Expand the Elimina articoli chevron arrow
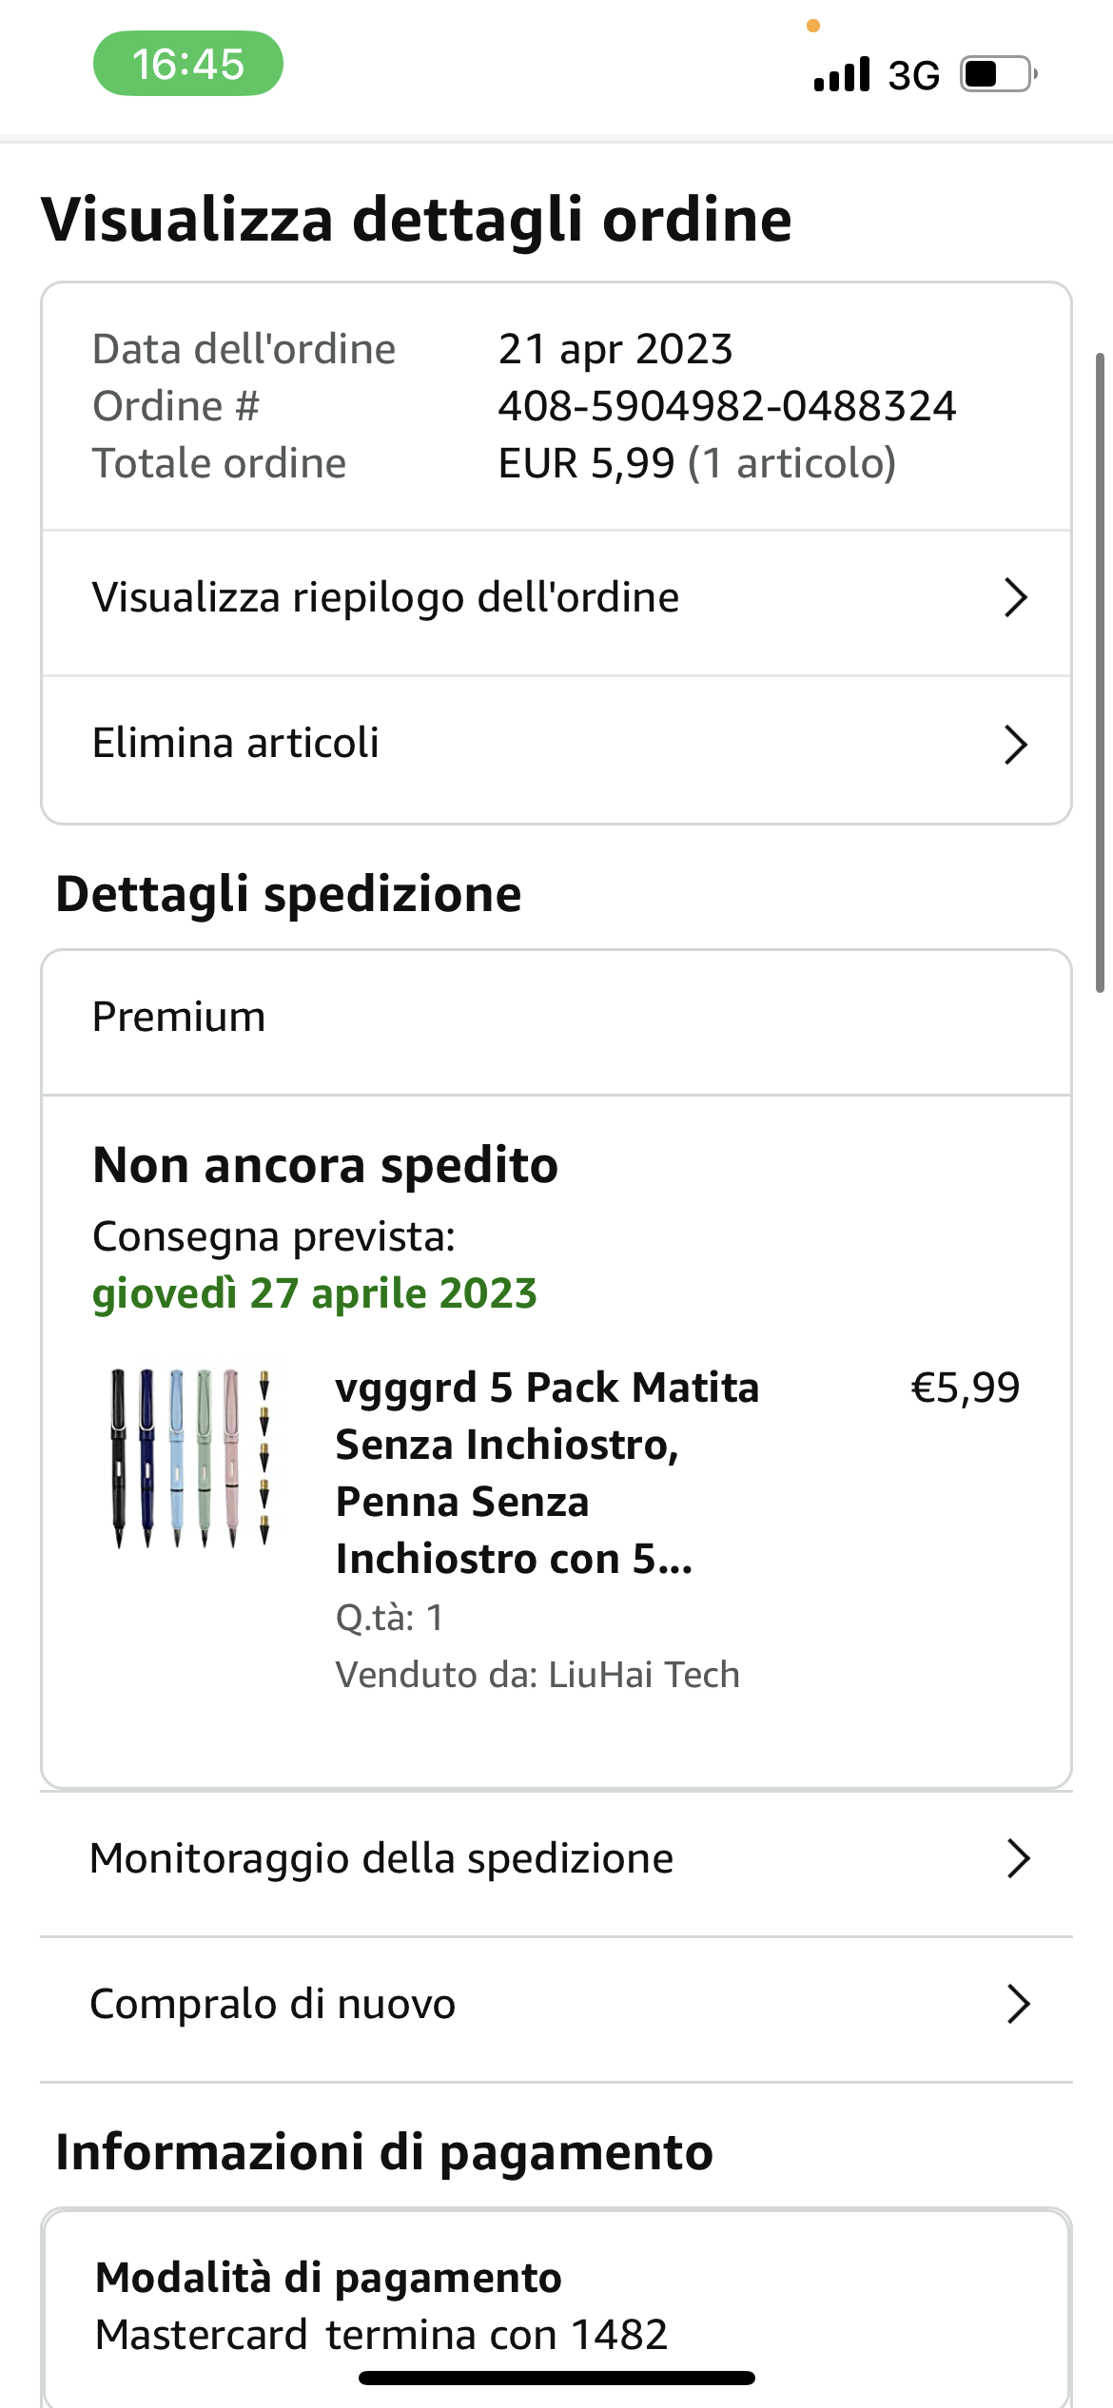 tap(1016, 745)
